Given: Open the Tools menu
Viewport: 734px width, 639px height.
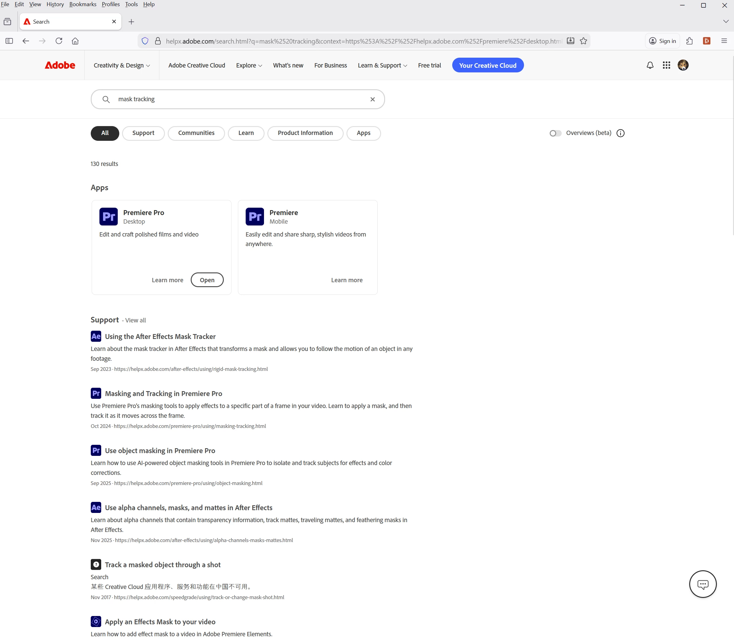Looking at the screenshot, I should click(x=132, y=4).
